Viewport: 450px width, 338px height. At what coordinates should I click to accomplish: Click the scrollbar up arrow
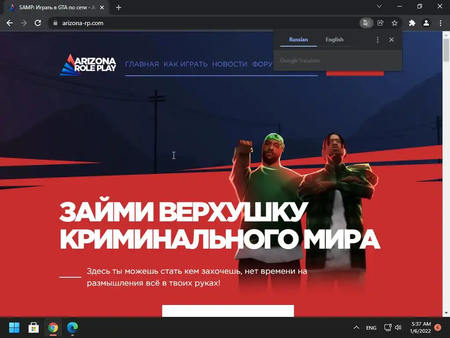click(446, 34)
